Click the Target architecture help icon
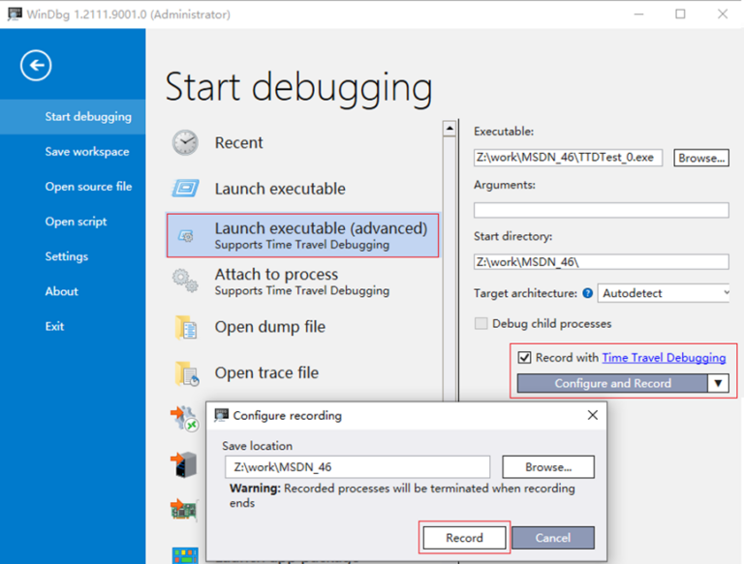The image size is (744, 564). tap(588, 293)
